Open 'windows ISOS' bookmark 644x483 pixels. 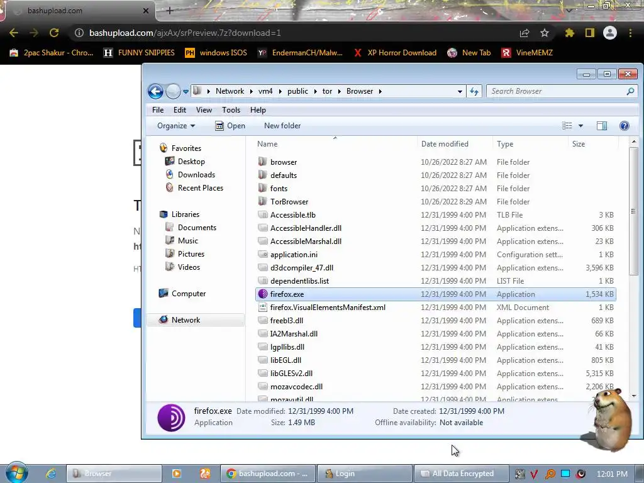[x=216, y=53]
